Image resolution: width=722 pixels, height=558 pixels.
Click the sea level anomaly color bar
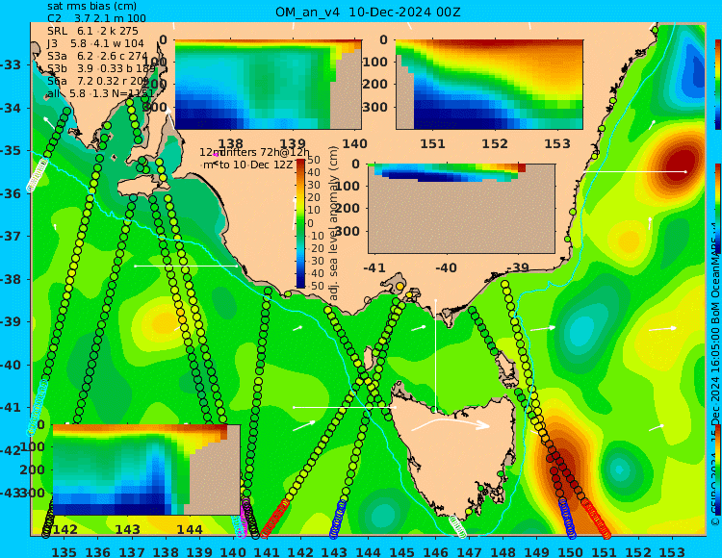point(300,223)
